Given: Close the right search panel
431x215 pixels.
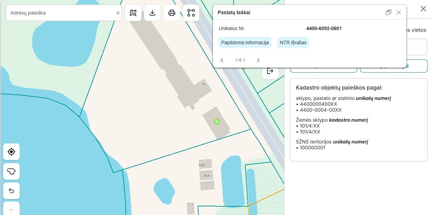Looking at the screenshot, I should click(423, 9).
